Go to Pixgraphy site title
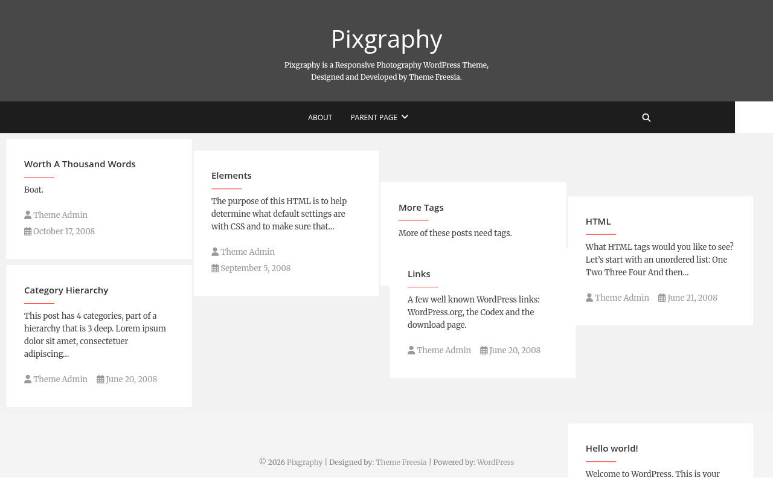 coord(386,39)
